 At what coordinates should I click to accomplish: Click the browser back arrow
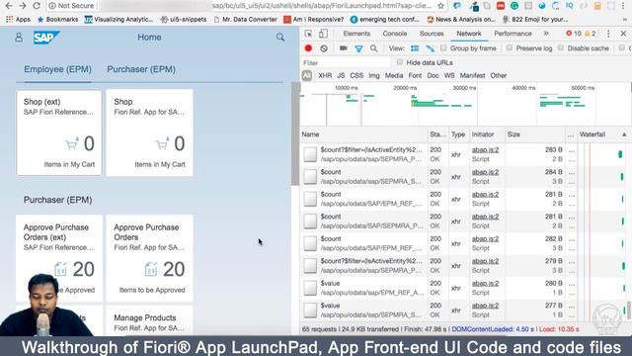click(9, 6)
